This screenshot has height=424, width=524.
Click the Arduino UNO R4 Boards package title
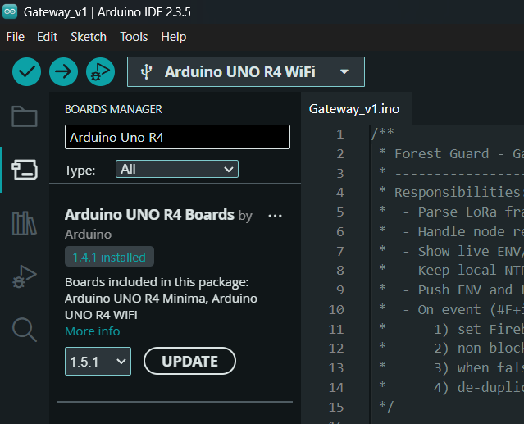pyautogui.click(x=149, y=215)
